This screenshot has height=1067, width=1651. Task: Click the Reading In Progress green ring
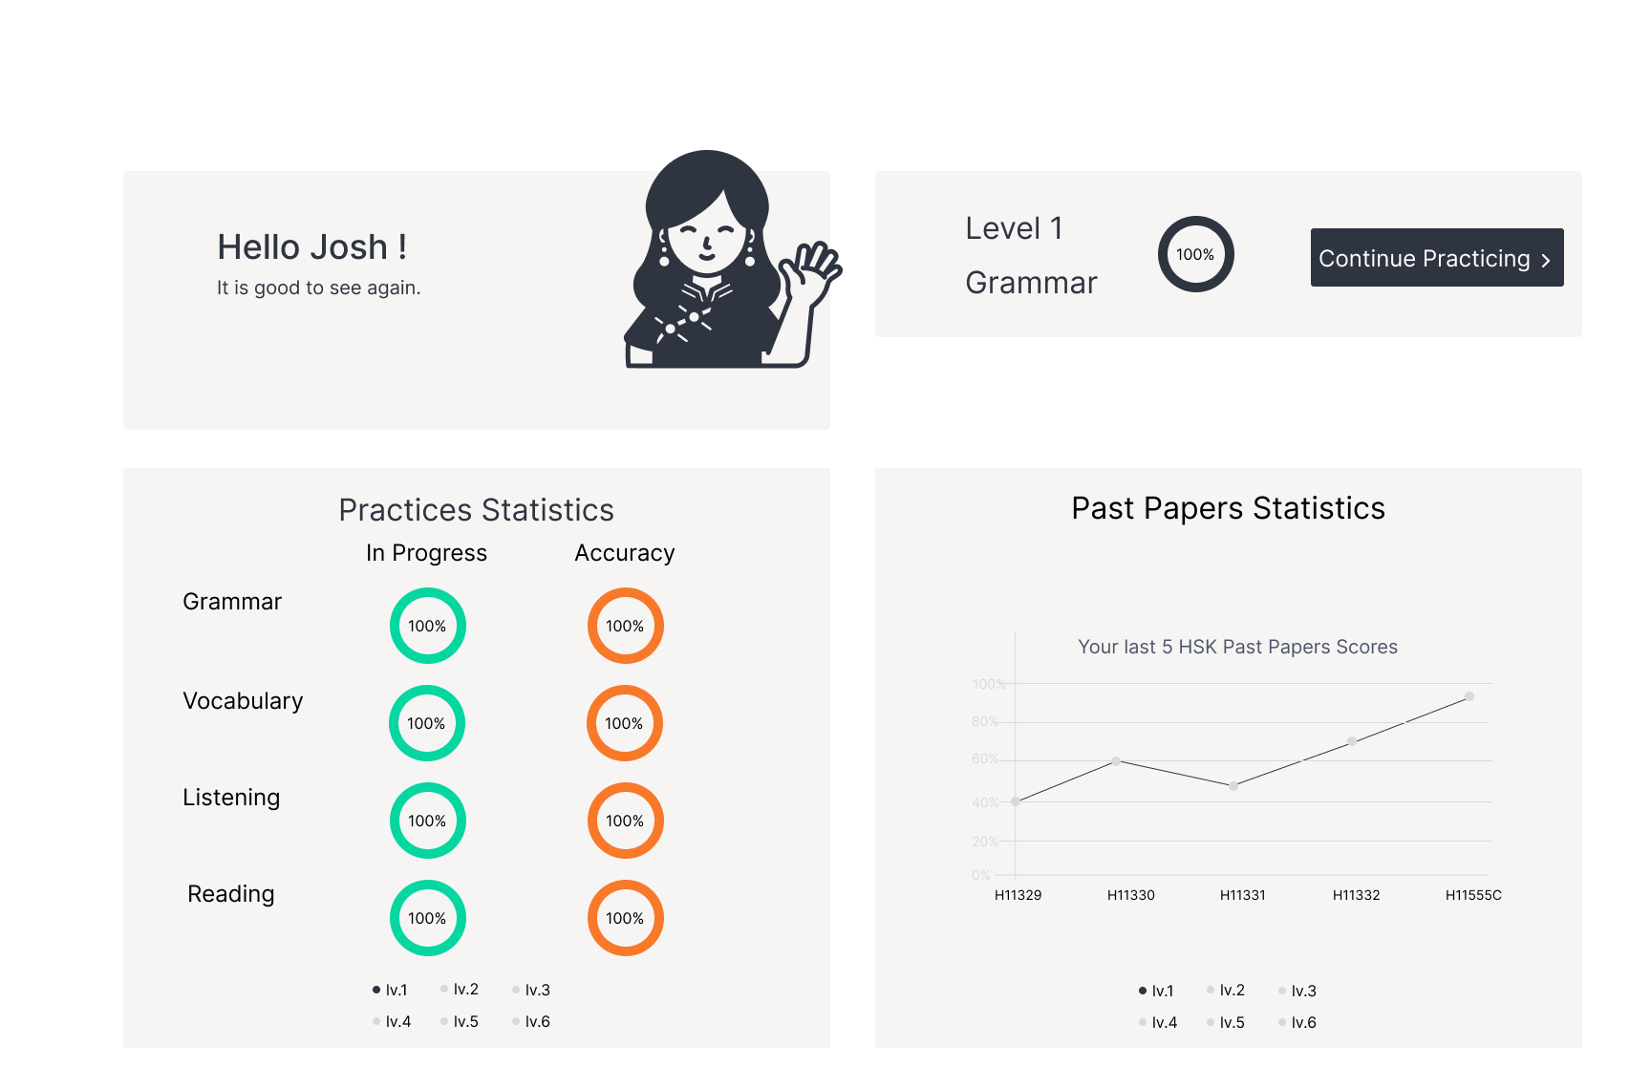point(427,918)
